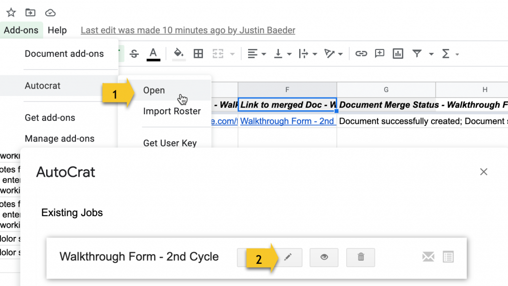Viewport: 508px width, 286px height.
Task: Select Document add-ons menu entry
Action: 64,53
